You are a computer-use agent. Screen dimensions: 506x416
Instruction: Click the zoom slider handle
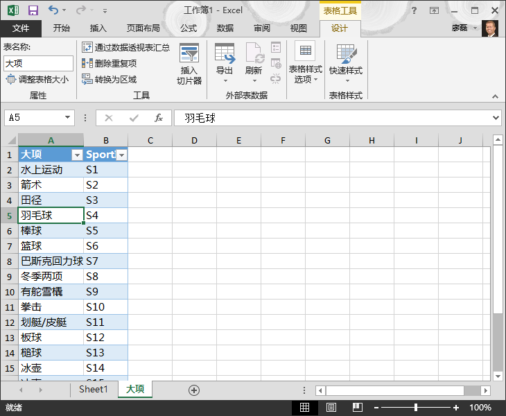pos(415,408)
